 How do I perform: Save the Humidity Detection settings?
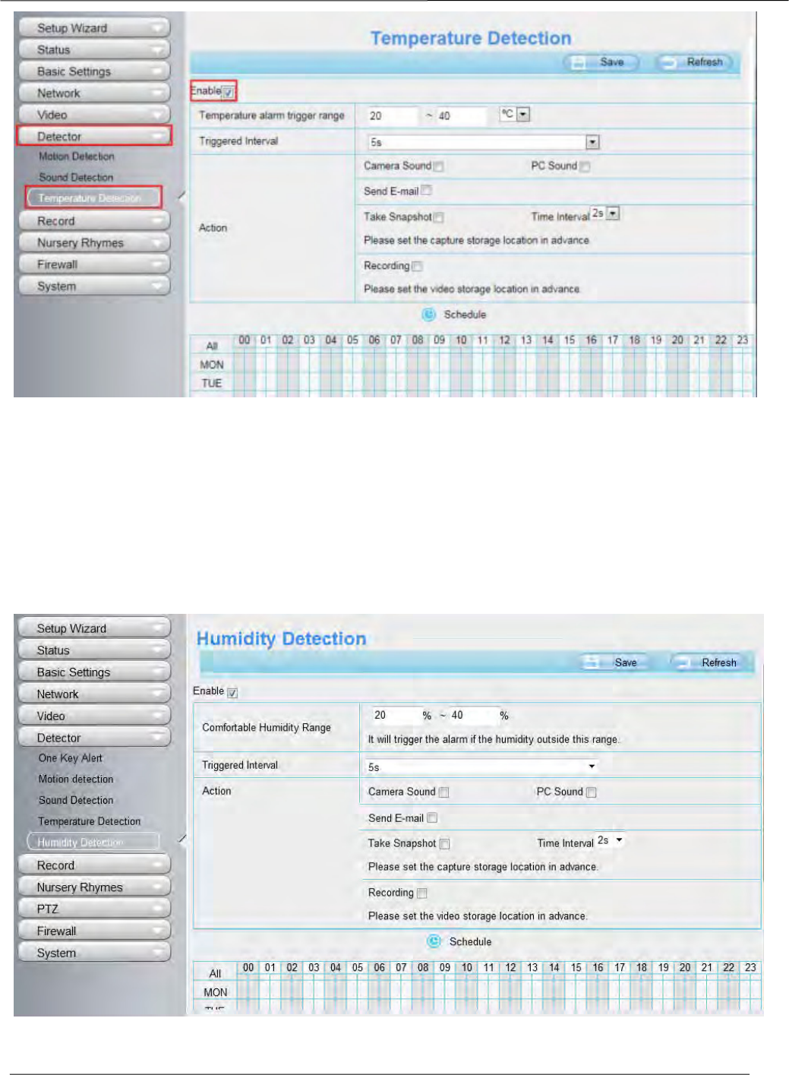coord(617,662)
